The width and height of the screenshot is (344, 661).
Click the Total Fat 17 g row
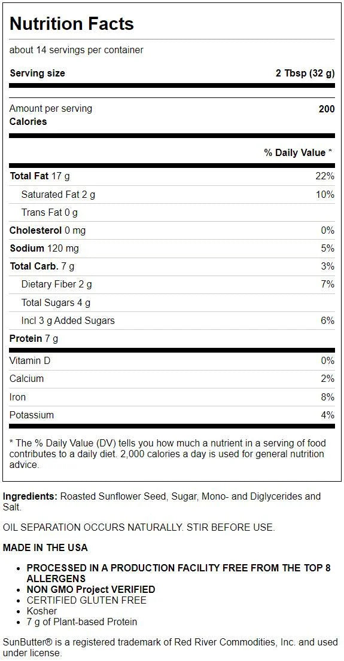click(x=172, y=176)
